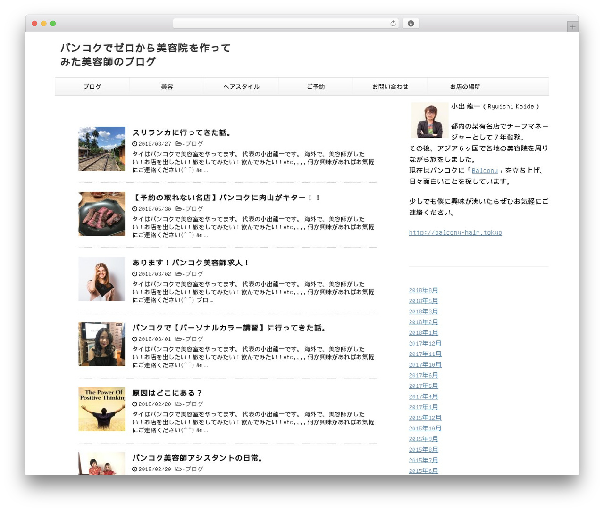This screenshot has width=604, height=511.
Task: Open the post あります！バンコク美容師求人！
Action: coord(191,263)
